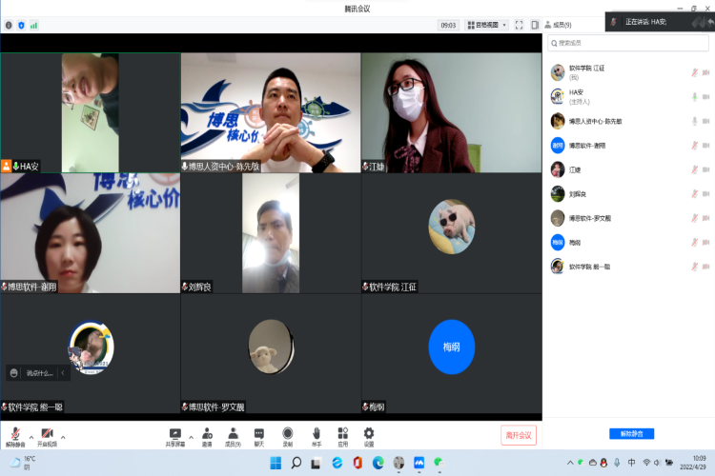Toggle the side panel layout icon
Image resolution: width=715 pixels, height=476 pixels.
pyautogui.click(x=535, y=25)
